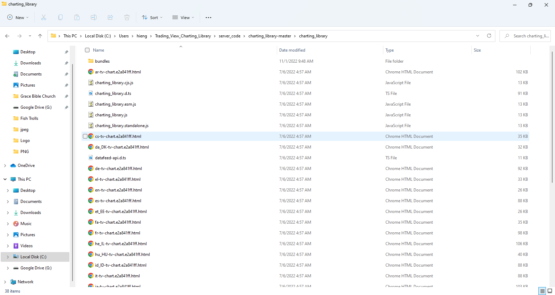Image resolution: width=555 pixels, height=295 pixels.
Task: Click Trading_View_Charting_Library breadcrumb segment
Action: pos(183,36)
